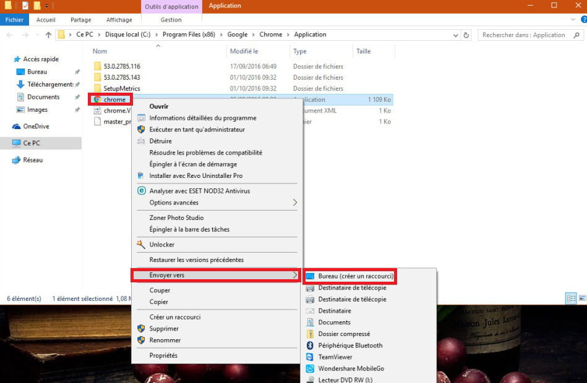
Task: Click the chrome application file icon
Action: tap(97, 100)
